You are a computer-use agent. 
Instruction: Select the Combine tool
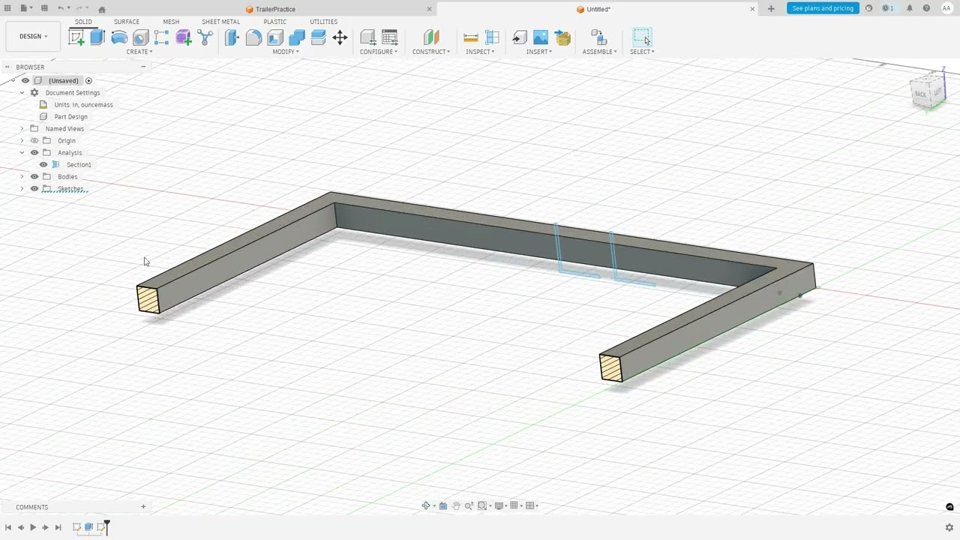coord(297,37)
